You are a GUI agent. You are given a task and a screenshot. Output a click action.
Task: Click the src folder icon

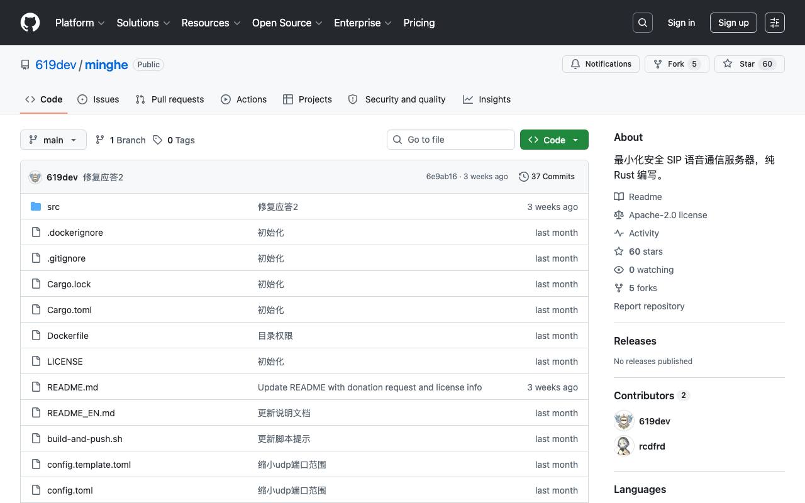tap(36, 207)
